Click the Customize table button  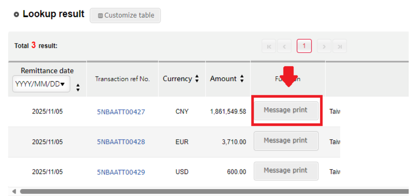(125, 15)
